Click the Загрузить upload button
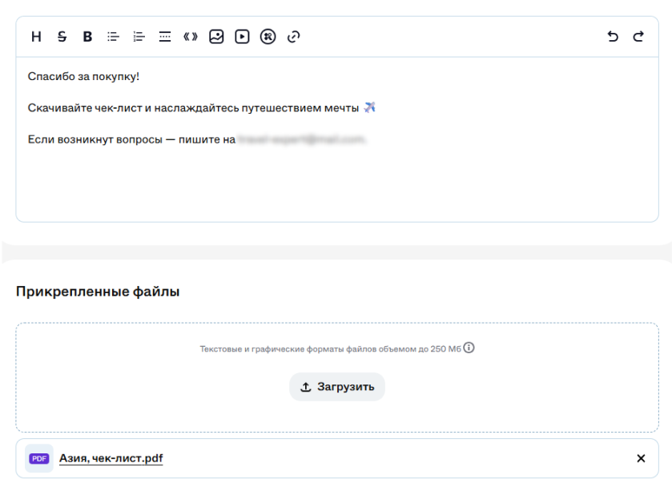 tap(337, 387)
